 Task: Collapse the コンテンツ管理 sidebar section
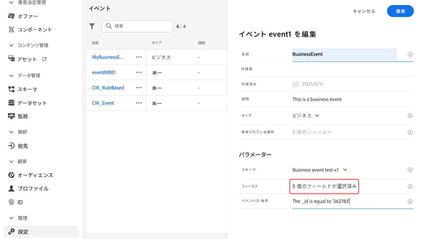11,45
